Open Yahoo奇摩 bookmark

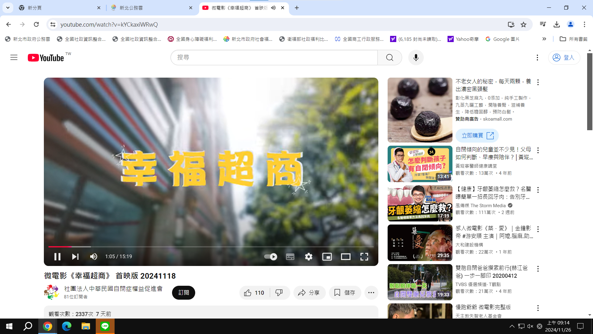tap(463, 39)
